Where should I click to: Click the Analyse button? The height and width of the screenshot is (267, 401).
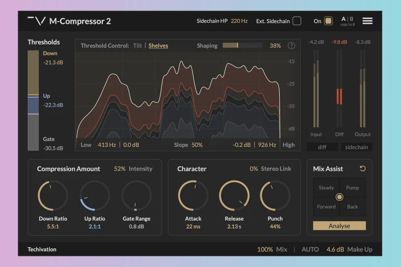click(340, 226)
